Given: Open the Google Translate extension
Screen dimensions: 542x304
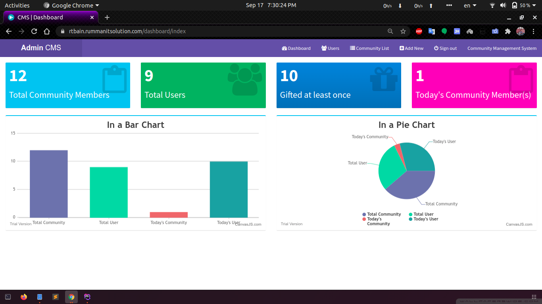Looking at the screenshot, I should click(x=431, y=31).
